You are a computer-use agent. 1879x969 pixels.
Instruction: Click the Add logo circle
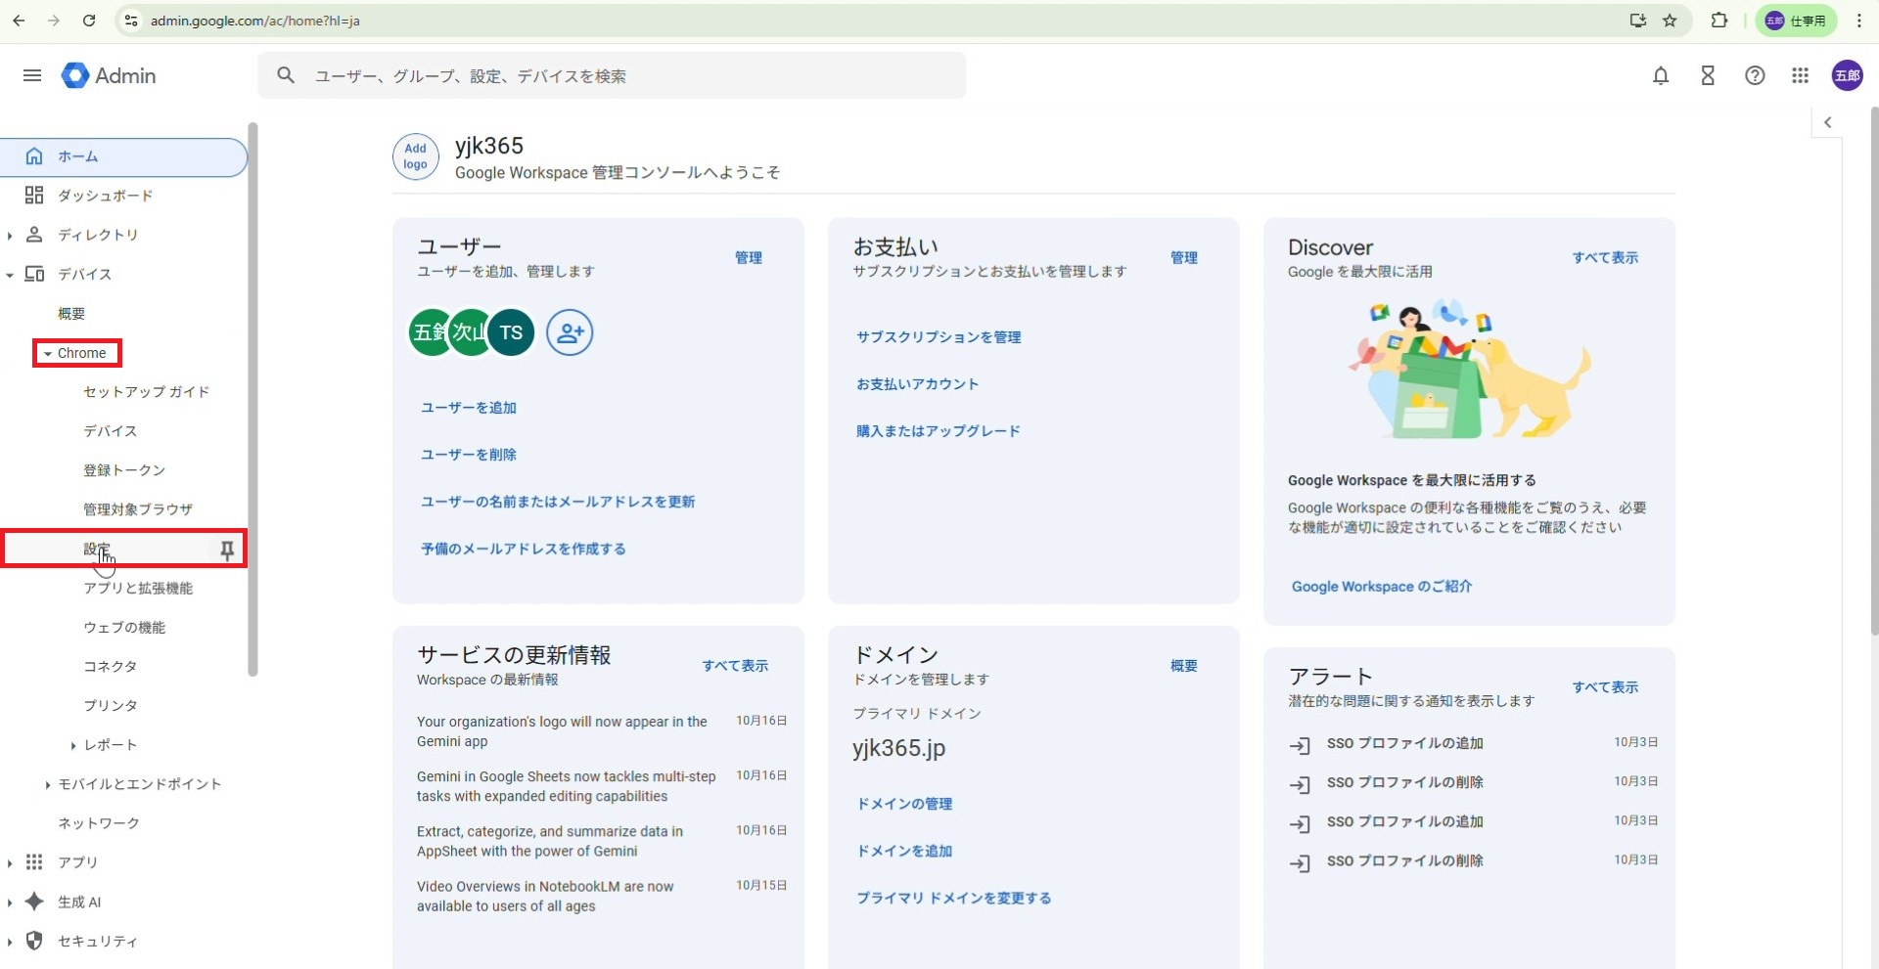click(x=416, y=156)
